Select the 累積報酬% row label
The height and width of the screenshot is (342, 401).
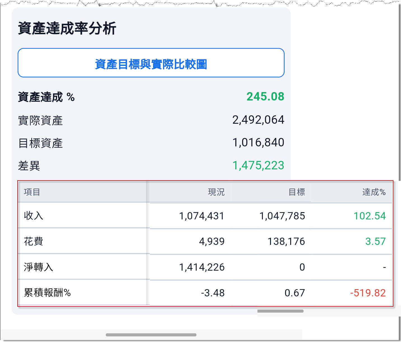click(47, 293)
